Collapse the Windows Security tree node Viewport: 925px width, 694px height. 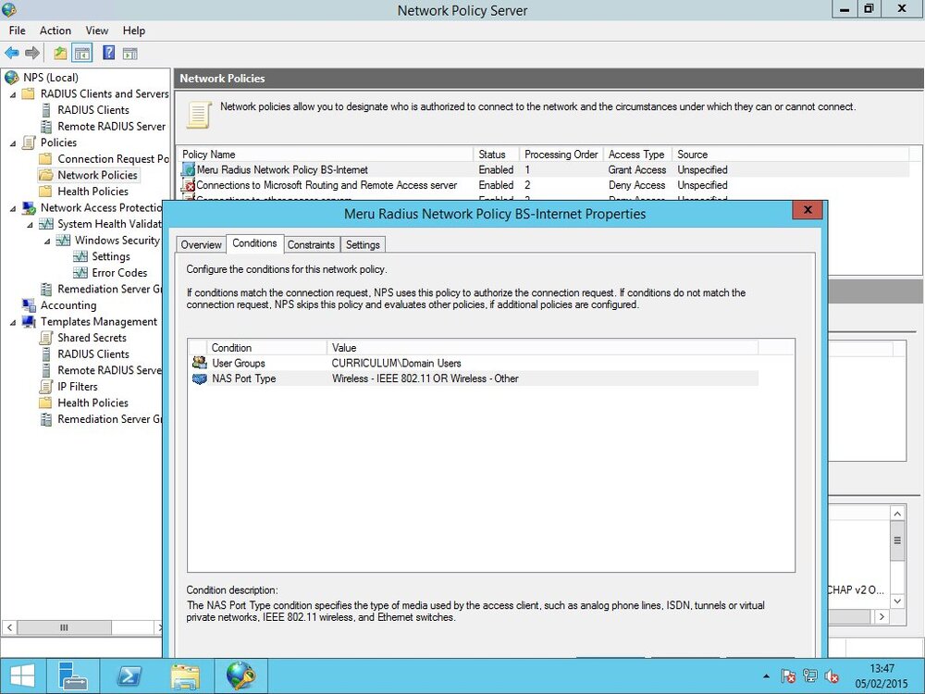pyautogui.click(x=47, y=242)
